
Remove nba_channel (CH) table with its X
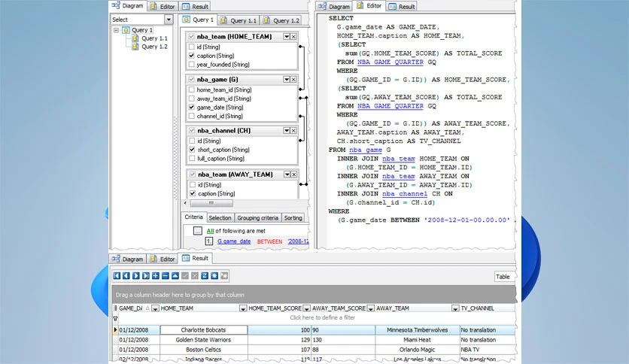tap(293, 131)
